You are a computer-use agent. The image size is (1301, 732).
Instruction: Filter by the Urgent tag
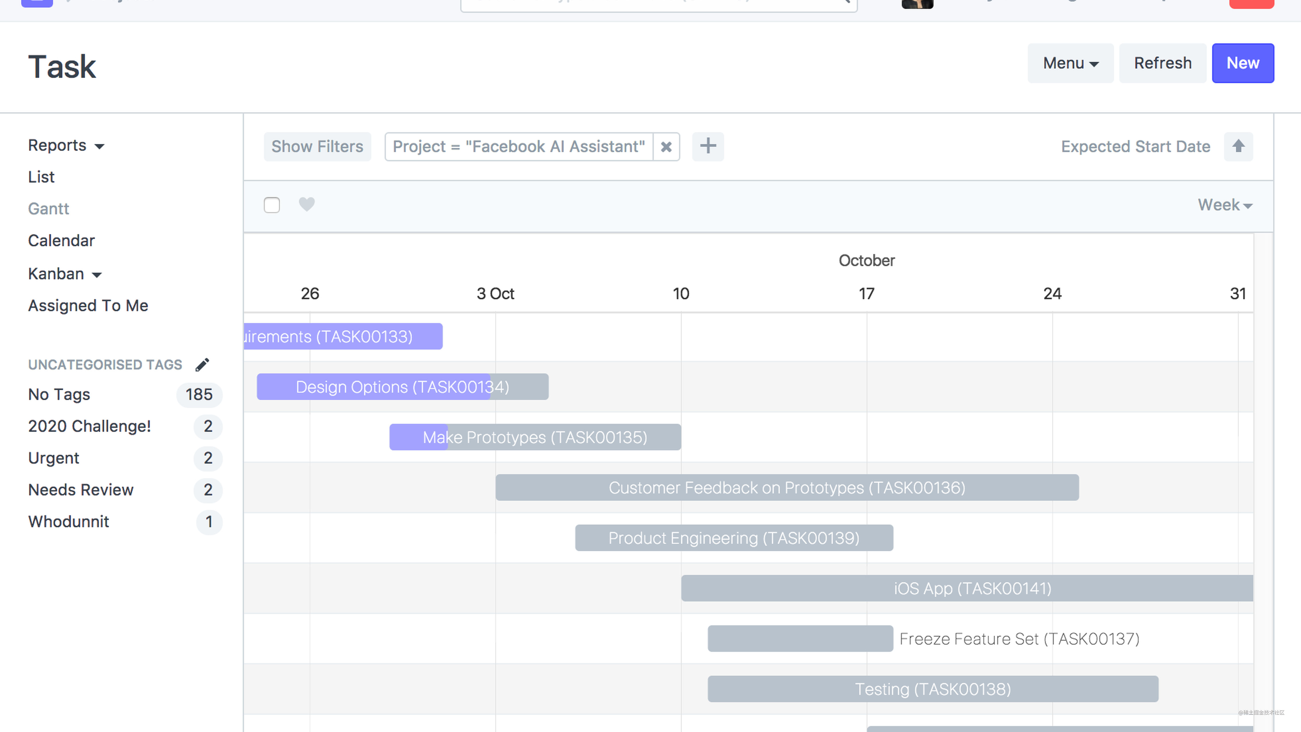(54, 458)
